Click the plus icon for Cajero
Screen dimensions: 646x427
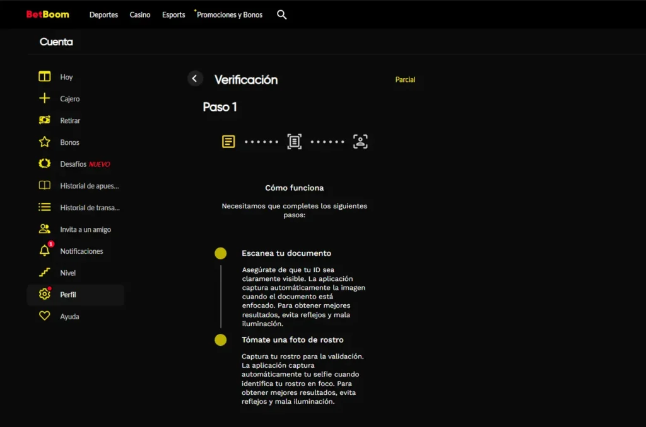click(x=45, y=98)
